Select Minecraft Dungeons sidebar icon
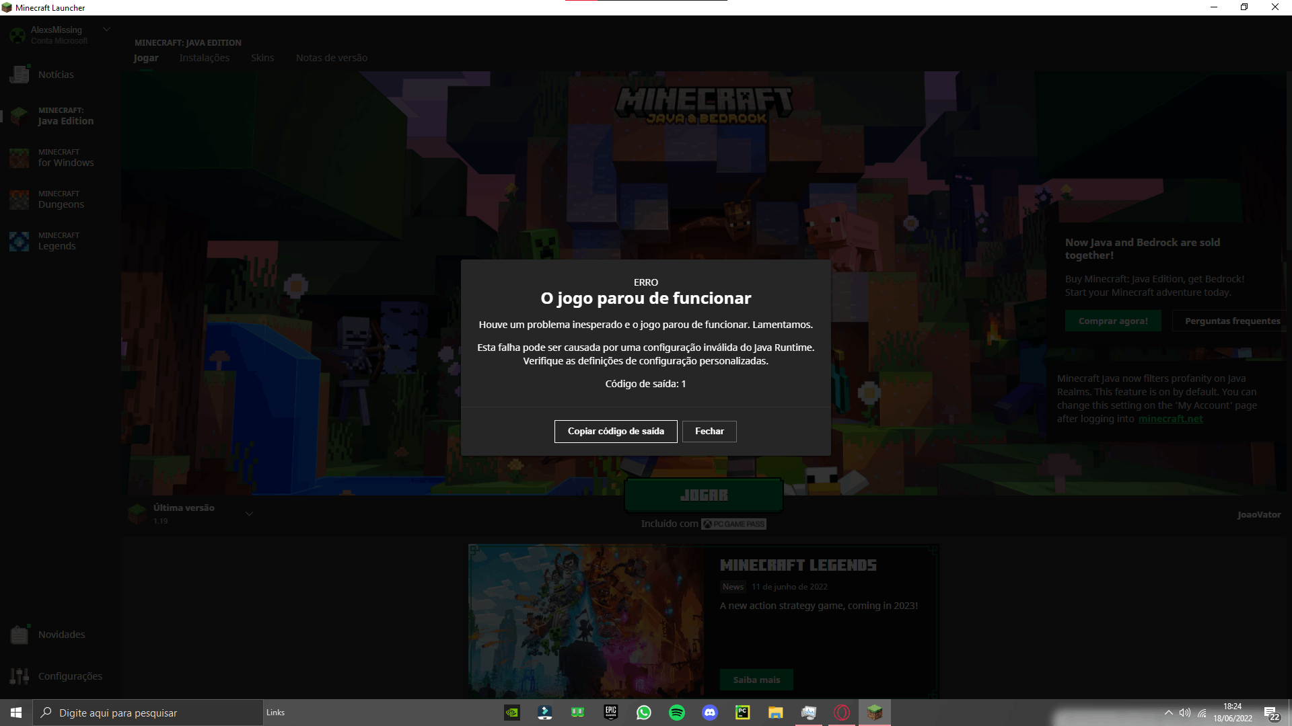This screenshot has width=1292, height=726. (x=20, y=200)
